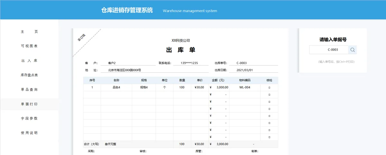Go to 出入库 in sidebar
The width and height of the screenshot is (386, 155).
(x=29, y=61)
